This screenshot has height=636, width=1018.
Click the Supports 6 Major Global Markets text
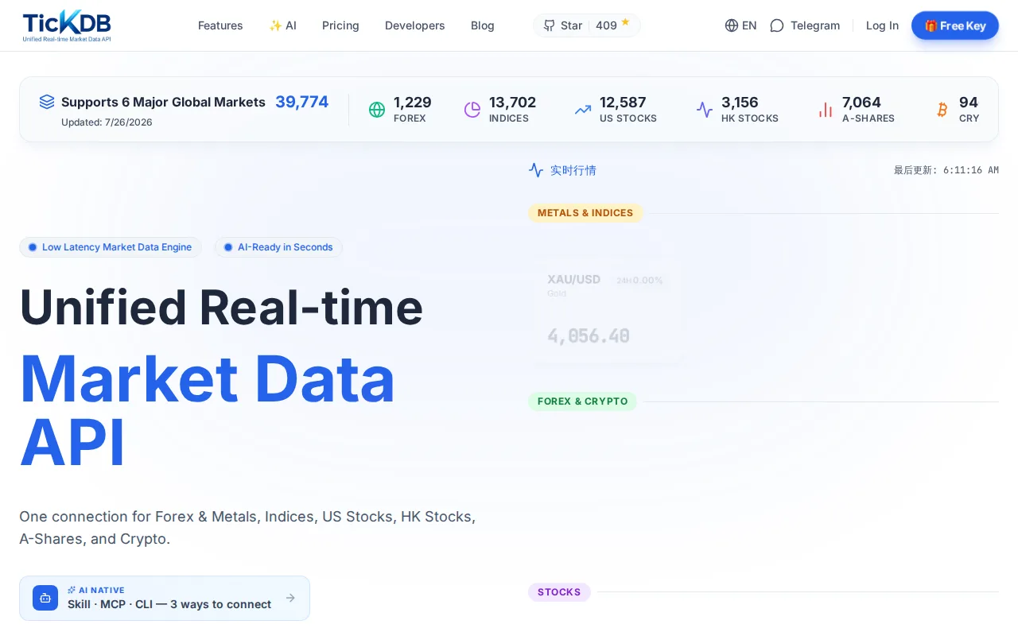pyautogui.click(x=163, y=102)
